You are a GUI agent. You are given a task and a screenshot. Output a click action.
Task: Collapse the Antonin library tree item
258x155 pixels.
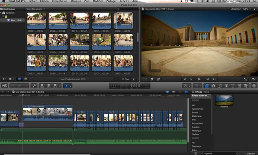pyautogui.click(x=1, y=13)
